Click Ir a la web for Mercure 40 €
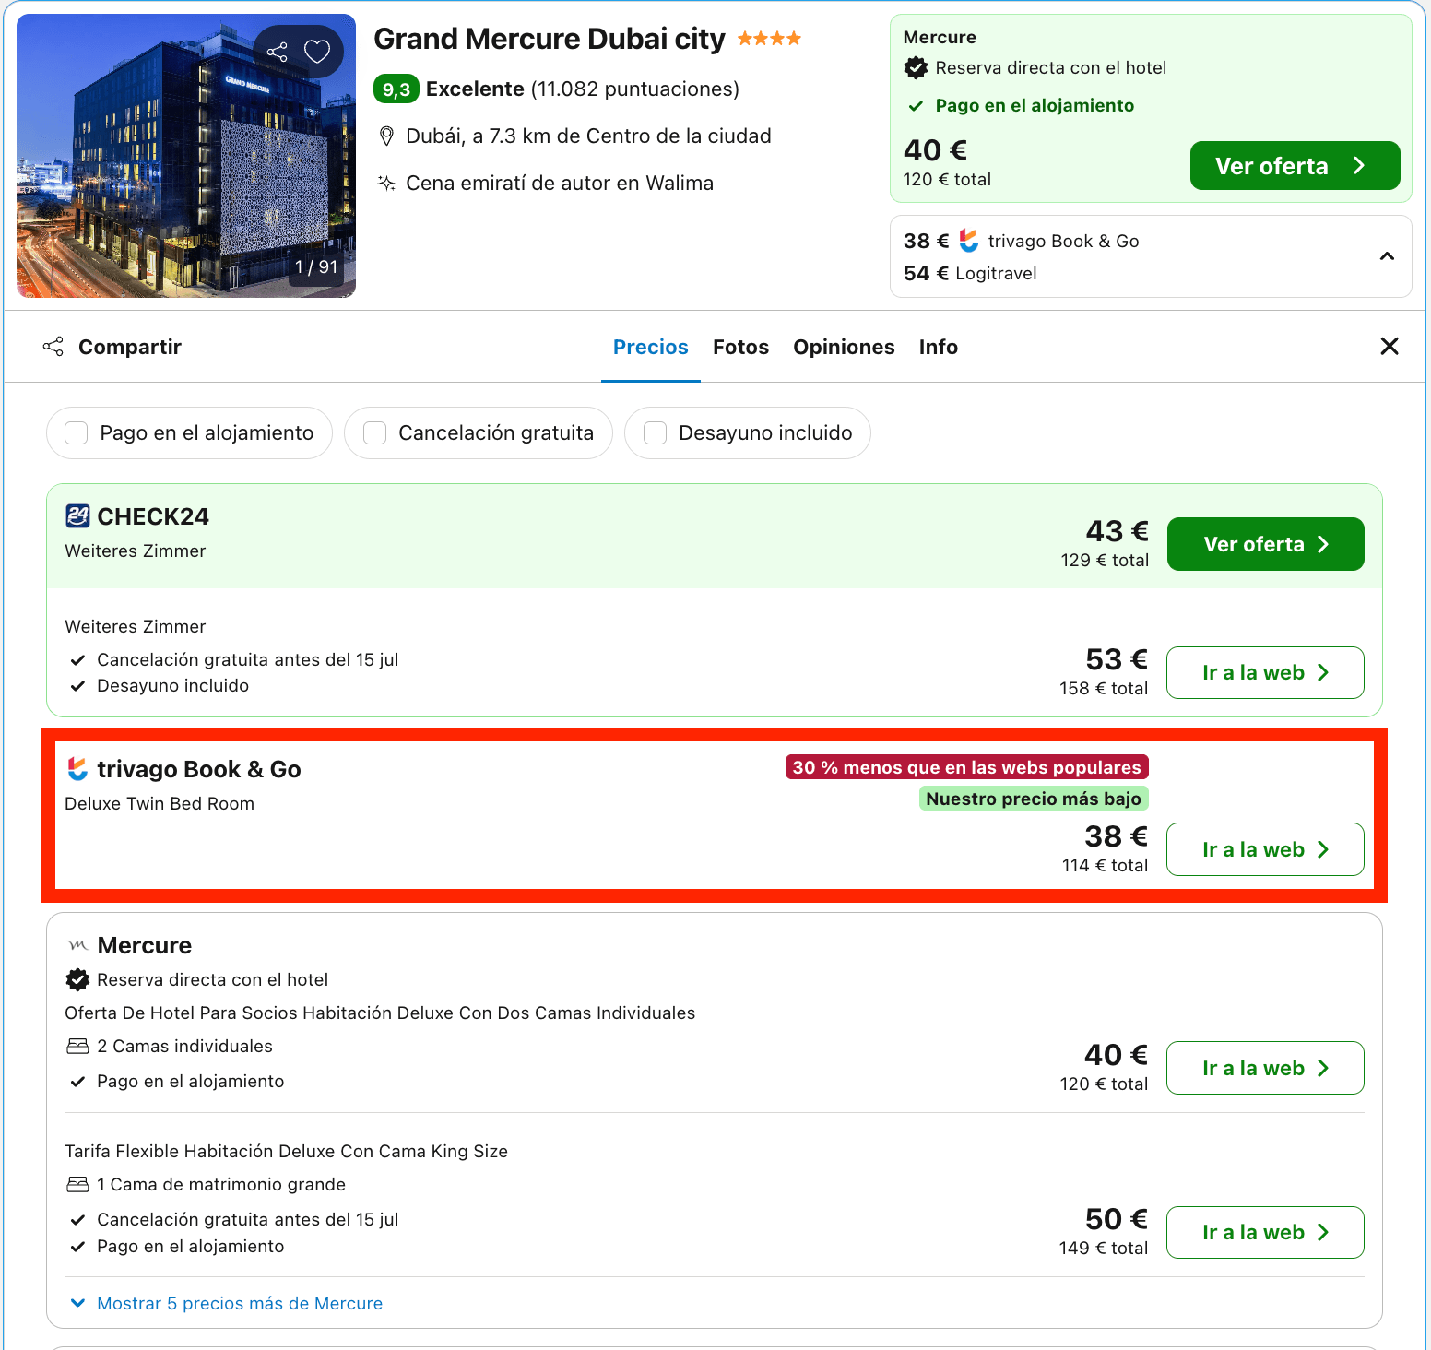 pyautogui.click(x=1265, y=1068)
